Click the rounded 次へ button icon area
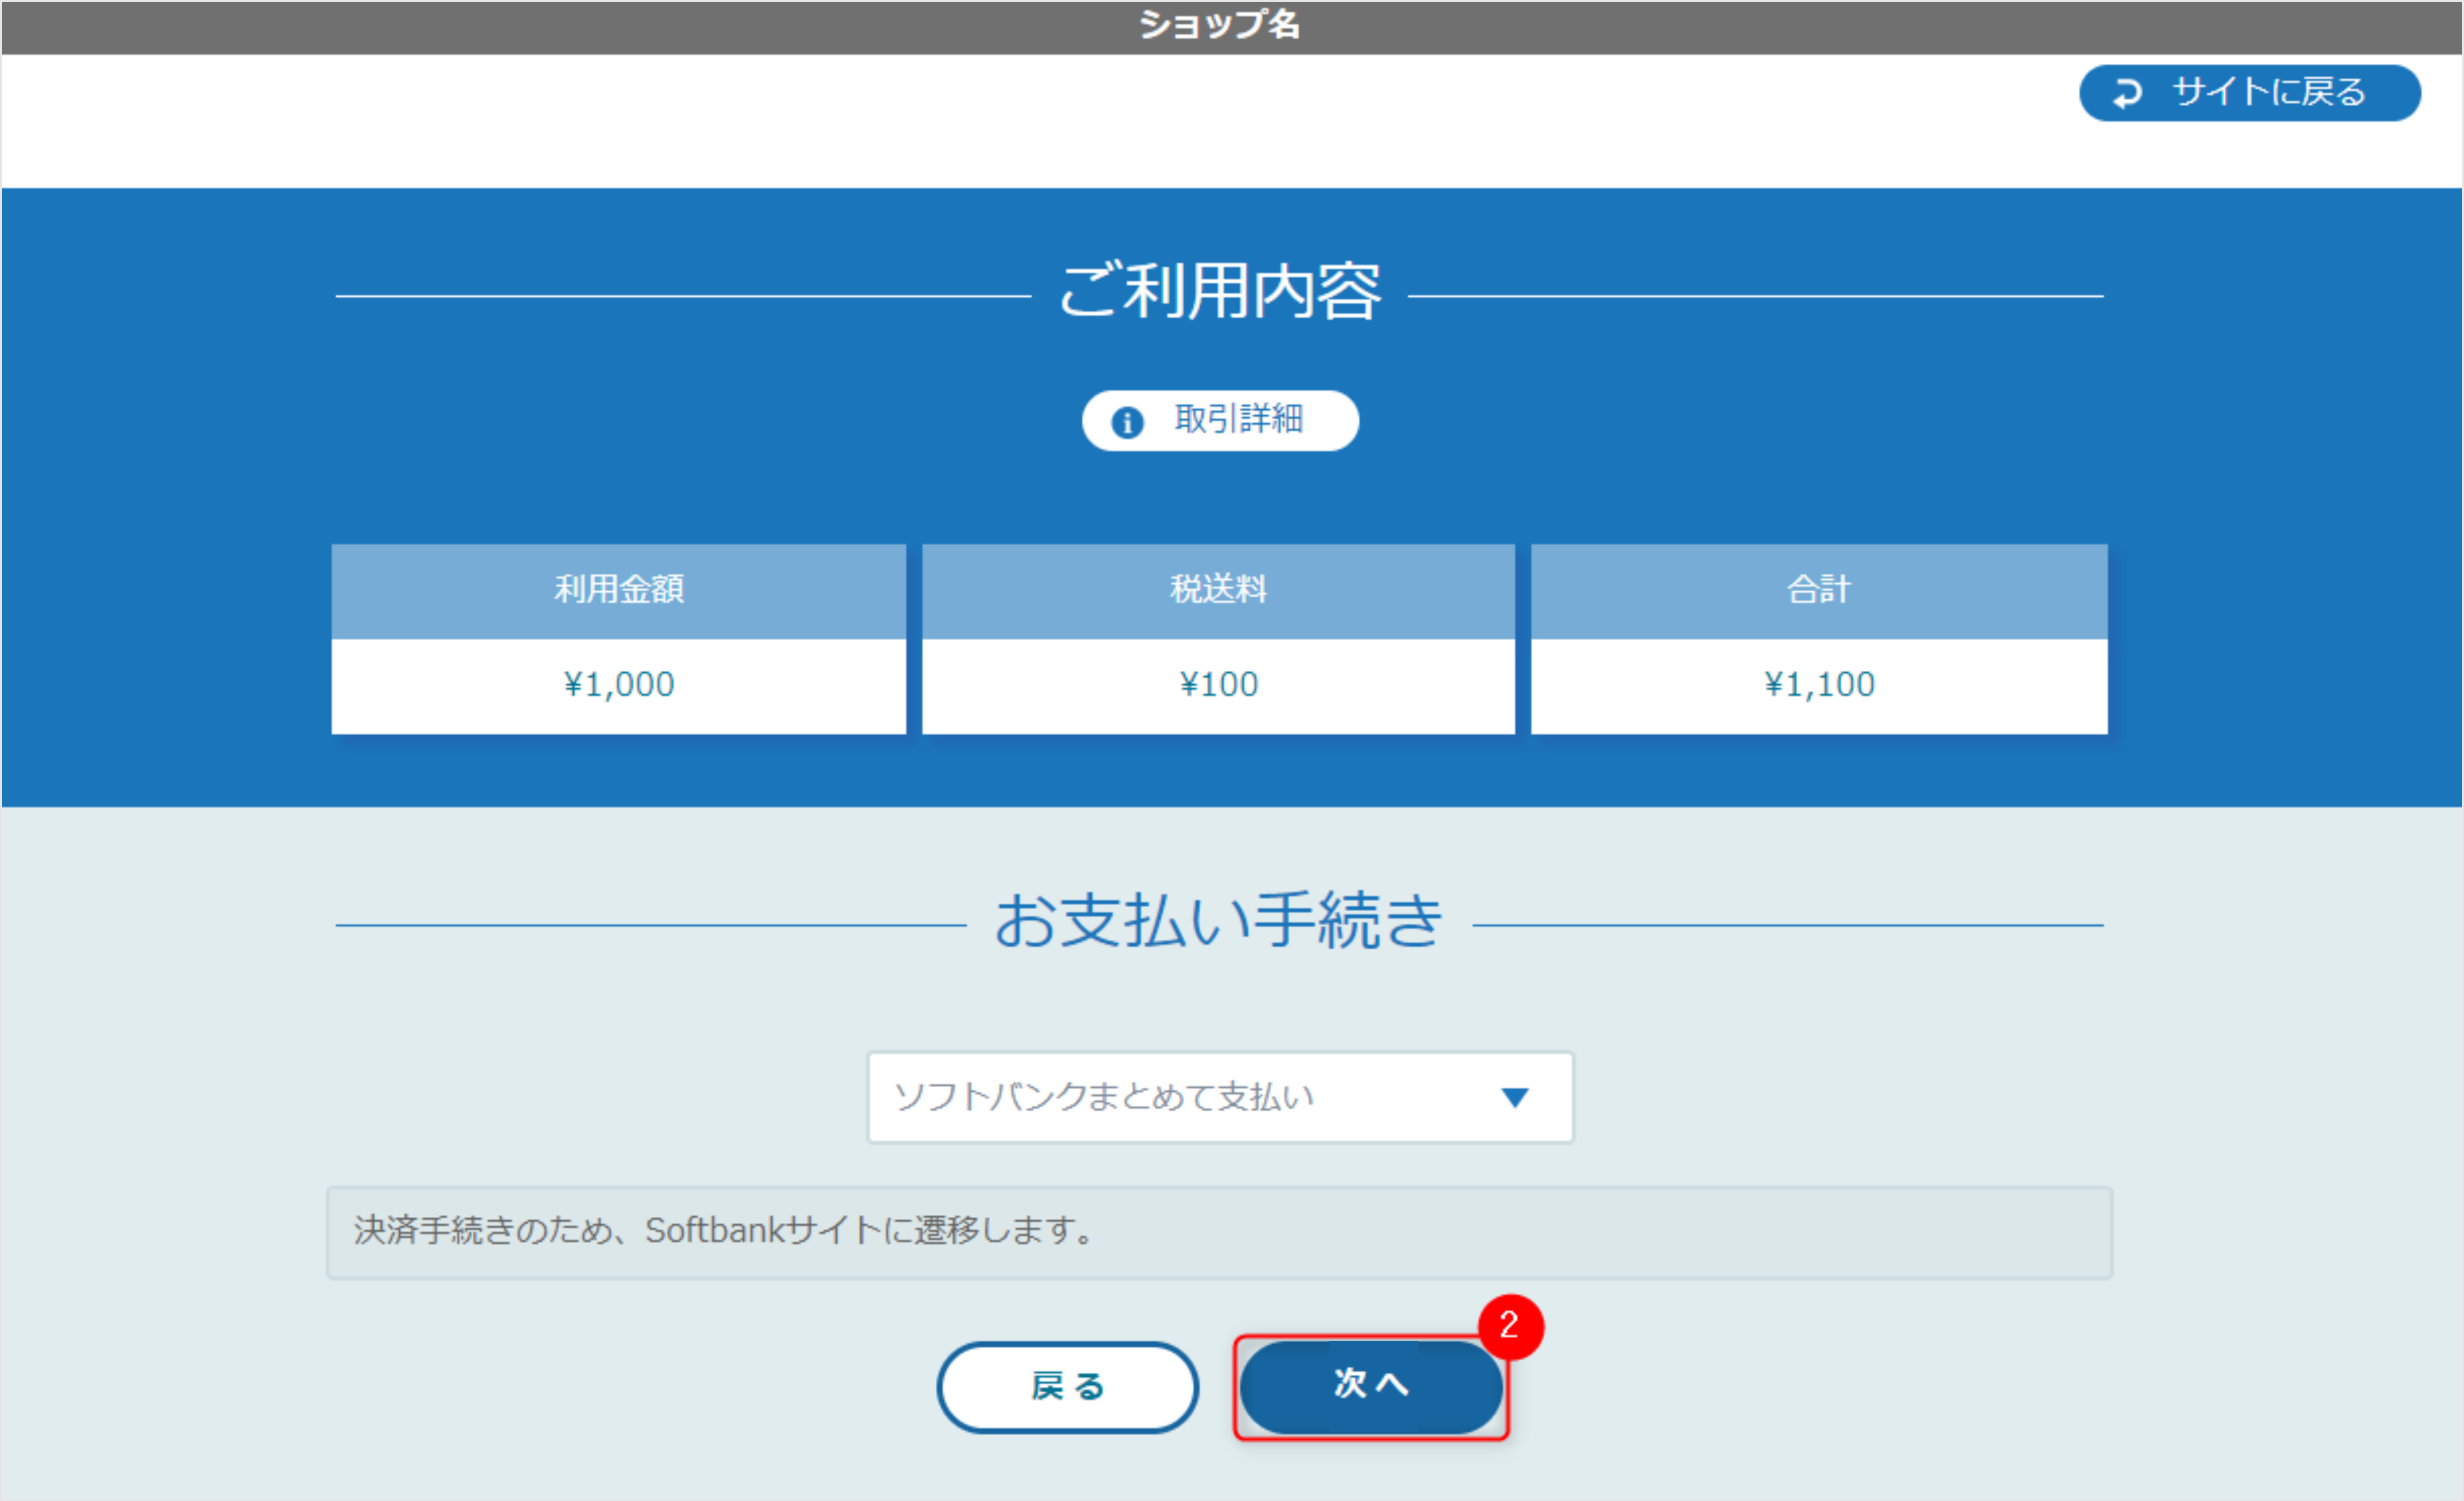This screenshot has width=2464, height=1501. click(1371, 1387)
